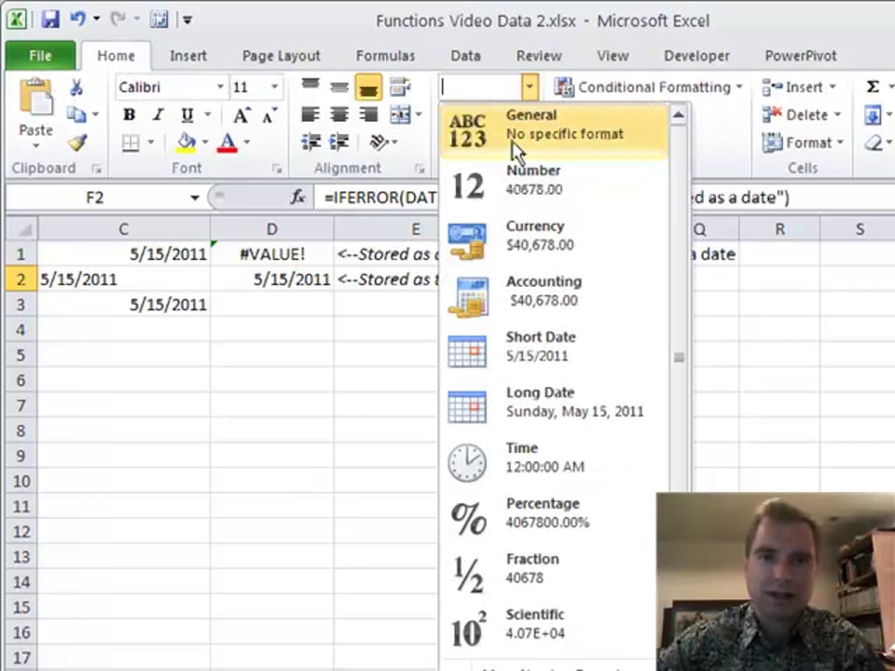This screenshot has height=671, width=895.
Task: Switch to the Page Layout tab
Action: click(x=281, y=55)
